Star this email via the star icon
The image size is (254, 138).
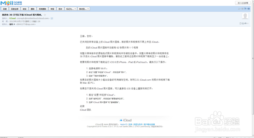coord(45,15)
